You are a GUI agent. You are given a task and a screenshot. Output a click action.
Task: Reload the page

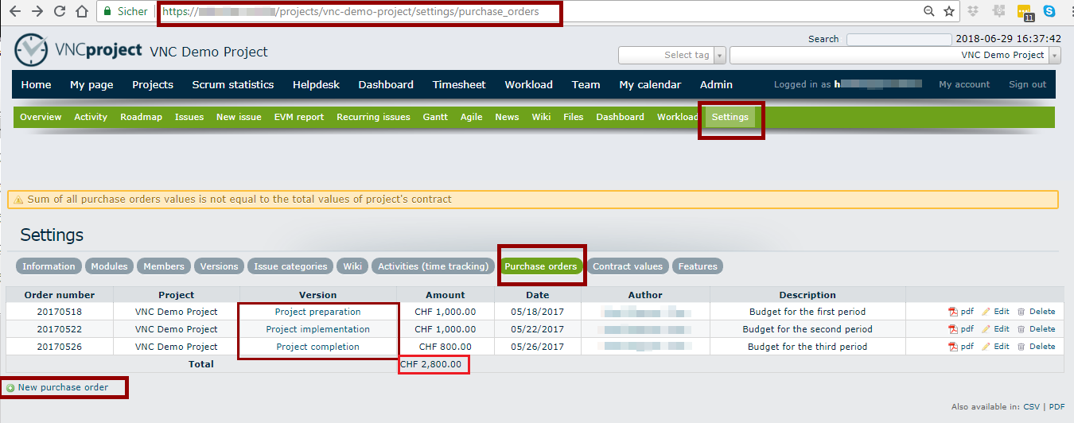[x=60, y=11]
